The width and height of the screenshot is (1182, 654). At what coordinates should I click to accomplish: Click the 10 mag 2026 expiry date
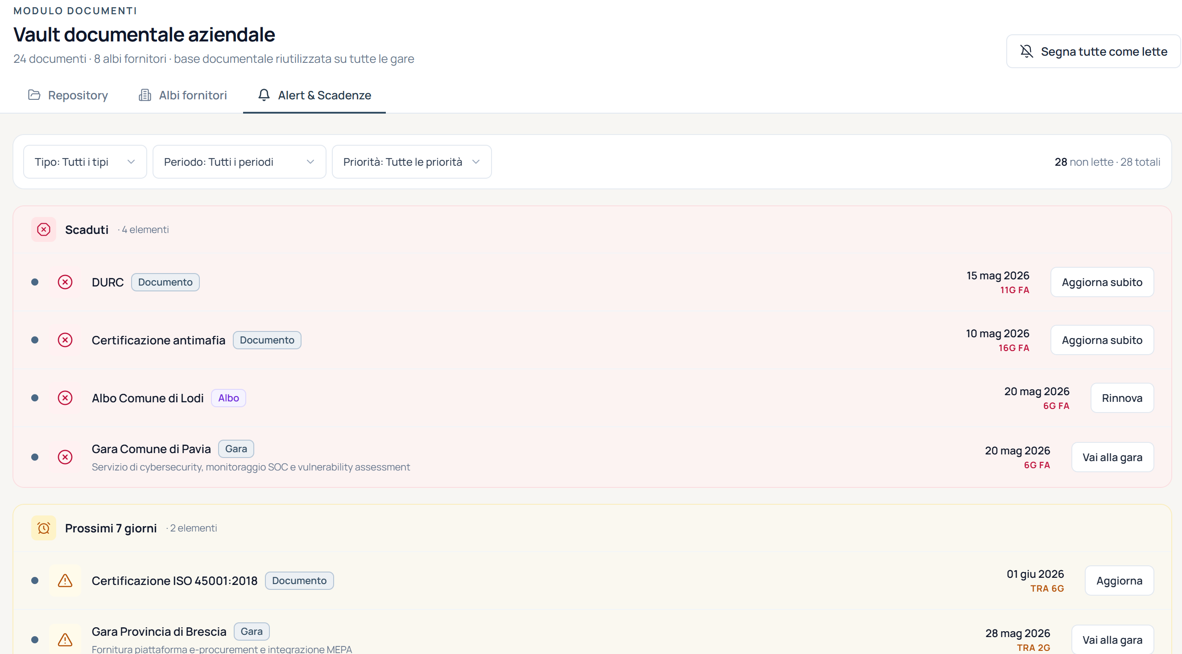(x=997, y=333)
